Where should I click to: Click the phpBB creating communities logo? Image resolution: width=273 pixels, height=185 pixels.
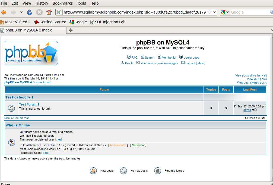31,53
